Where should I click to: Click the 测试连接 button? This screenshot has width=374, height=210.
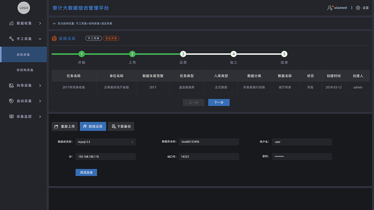86,172
